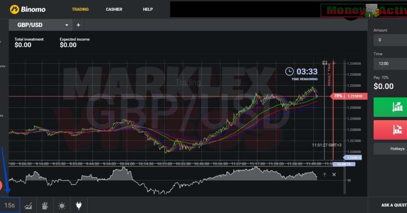Screen dimensions: 407x213
Task: Click the Expected income $0.00 value
Action: (x=68, y=45)
